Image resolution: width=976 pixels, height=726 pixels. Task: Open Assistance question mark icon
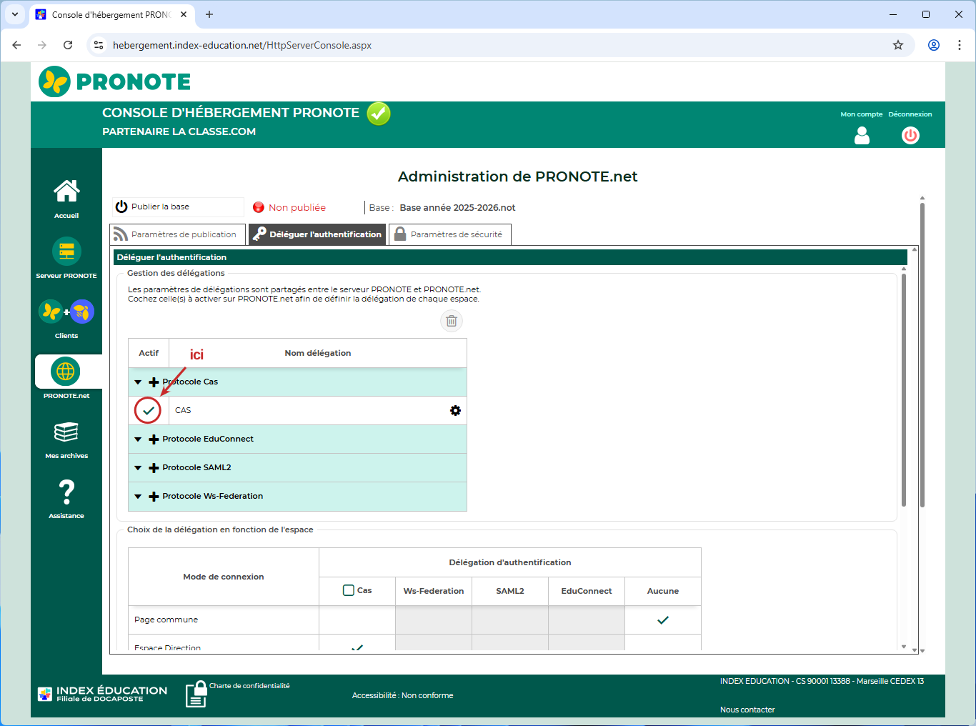pos(66,492)
